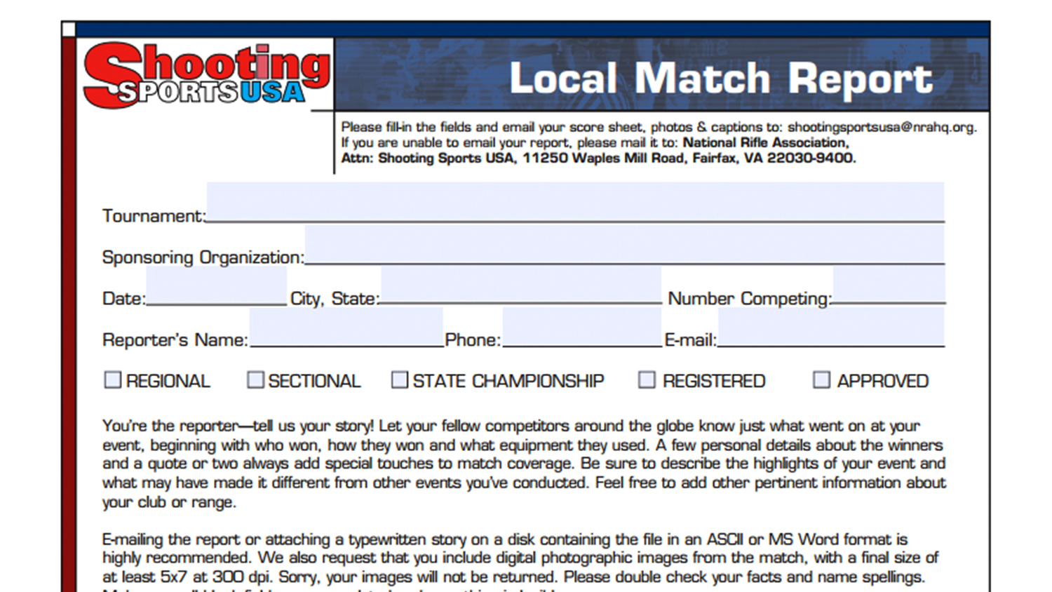The image size is (1052, 592).
Task: Tick the SECTIONAL checkbox
Action: click(256, 380)
